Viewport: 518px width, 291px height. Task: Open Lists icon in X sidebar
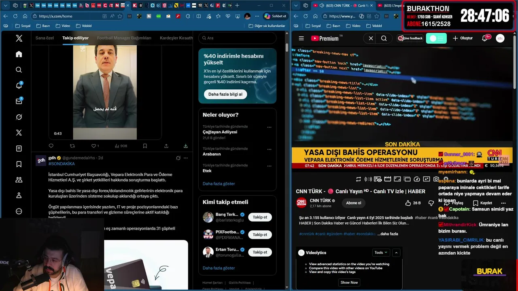coord(19,148)
